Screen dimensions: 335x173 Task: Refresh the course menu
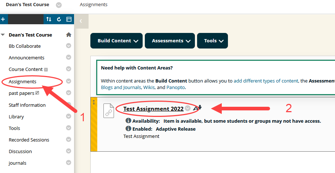(59, 19)
